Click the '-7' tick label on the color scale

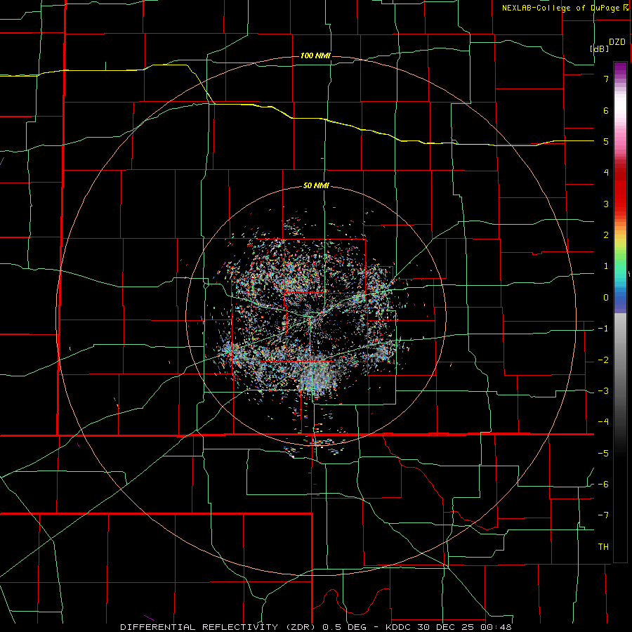[603, 515]
